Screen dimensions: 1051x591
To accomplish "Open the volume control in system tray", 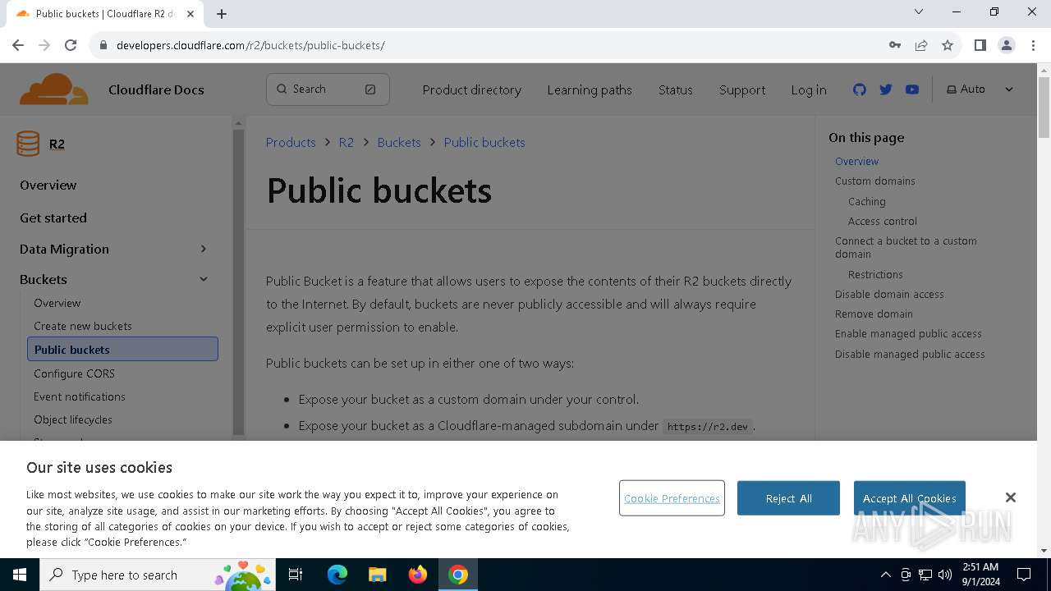I will tap(945, 575).
